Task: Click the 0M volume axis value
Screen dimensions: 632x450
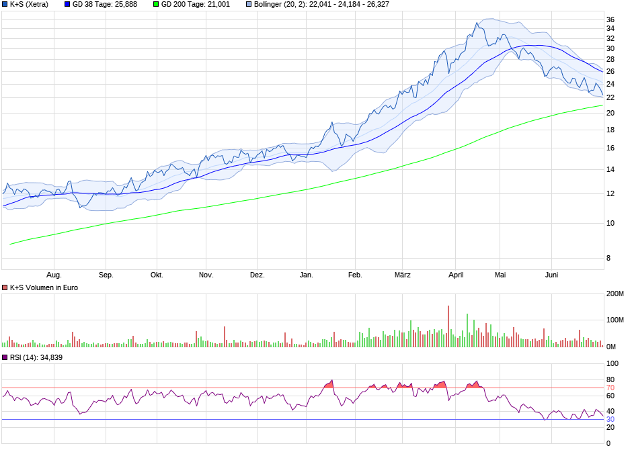Action: [611, 347]
